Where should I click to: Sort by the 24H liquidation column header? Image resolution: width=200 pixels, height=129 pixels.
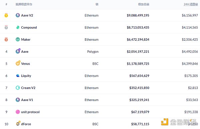191,4
